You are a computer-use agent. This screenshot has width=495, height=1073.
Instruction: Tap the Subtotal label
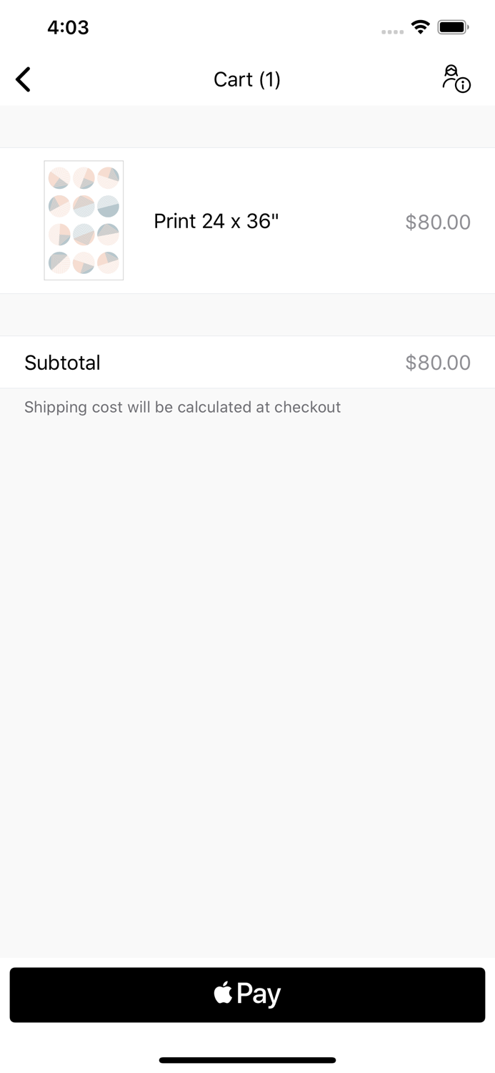(x=62, y=363)
